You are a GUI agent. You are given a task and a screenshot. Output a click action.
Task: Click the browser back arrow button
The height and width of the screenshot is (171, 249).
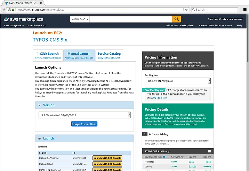coord(6,10)
